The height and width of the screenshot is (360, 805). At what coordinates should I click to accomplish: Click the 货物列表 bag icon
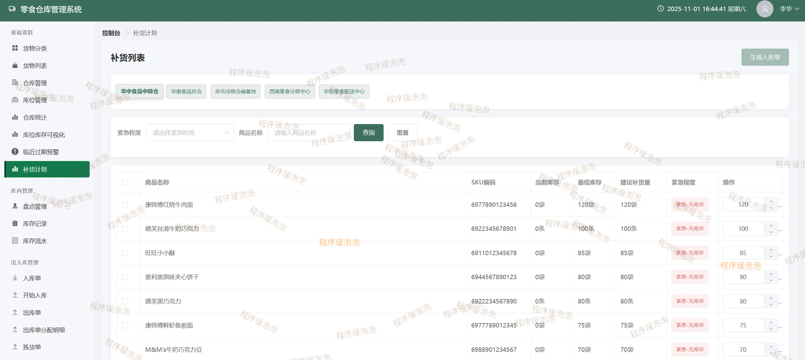[x=15, y=65]
